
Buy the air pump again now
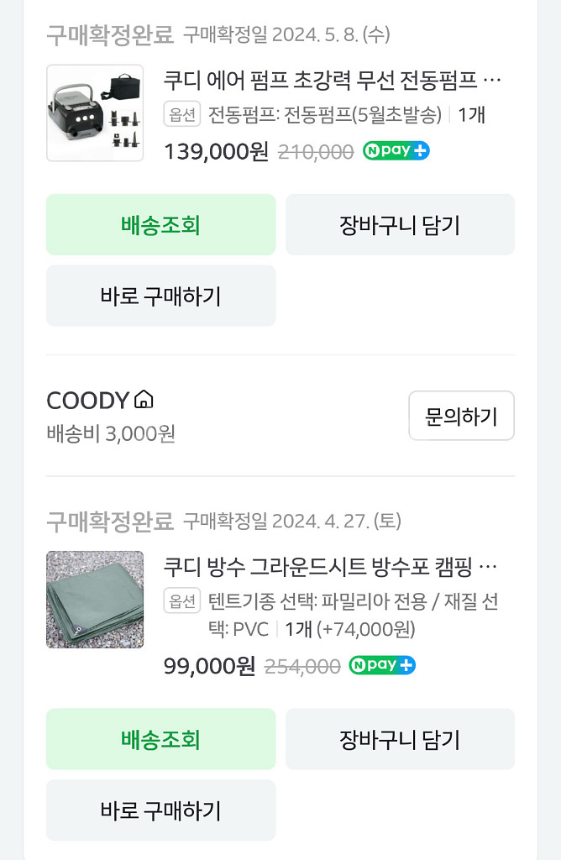tap(160, 296)
